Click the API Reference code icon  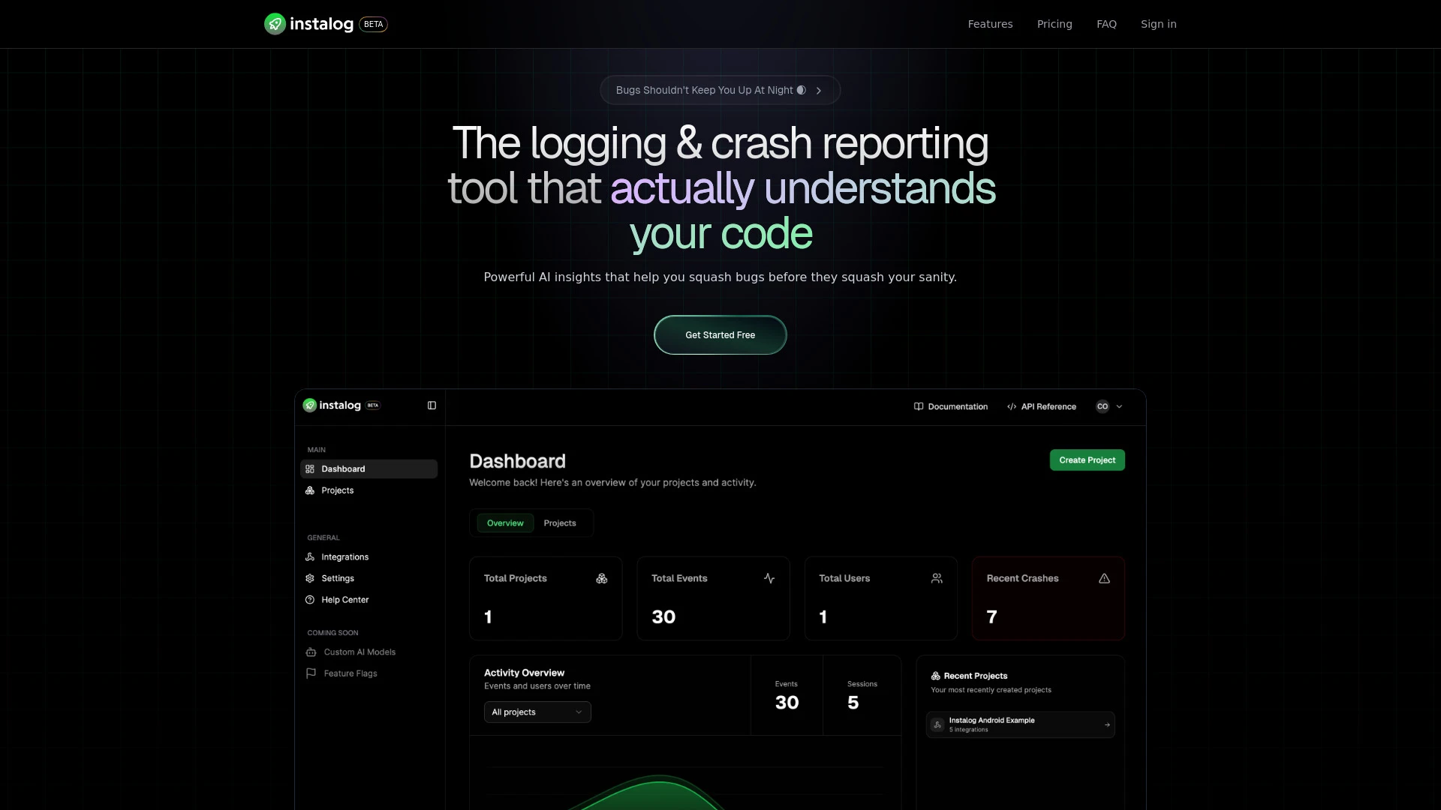(x=1011, y=406)
